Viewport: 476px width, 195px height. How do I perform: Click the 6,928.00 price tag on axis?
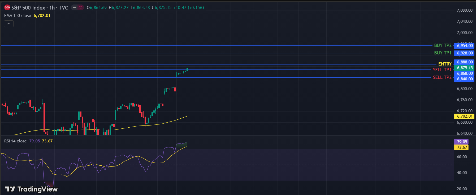[465, 53]
